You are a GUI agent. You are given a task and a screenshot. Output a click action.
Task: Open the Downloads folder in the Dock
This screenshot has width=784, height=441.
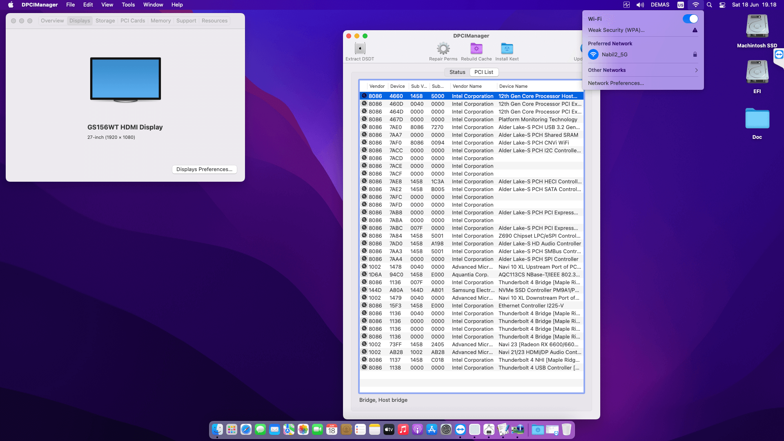tap(538, 430)
